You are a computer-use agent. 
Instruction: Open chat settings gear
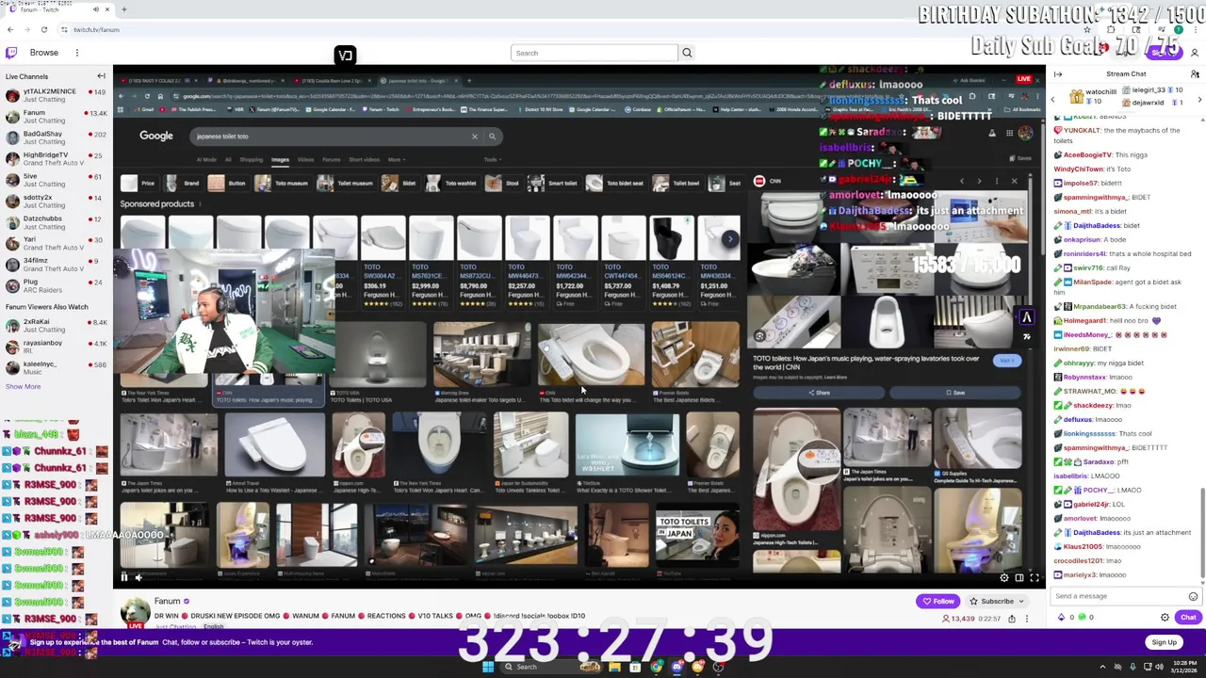(x=1165, y=618)
